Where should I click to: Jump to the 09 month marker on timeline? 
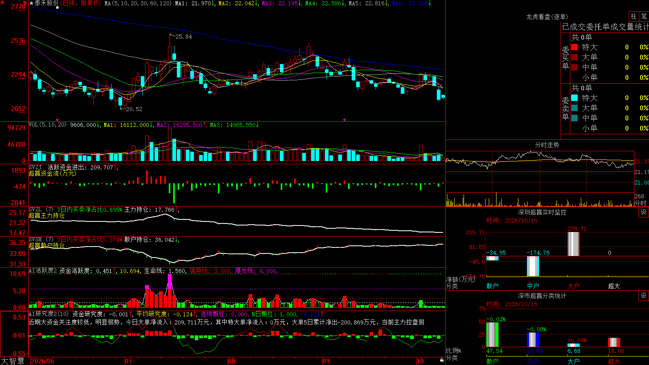[326, 361]
